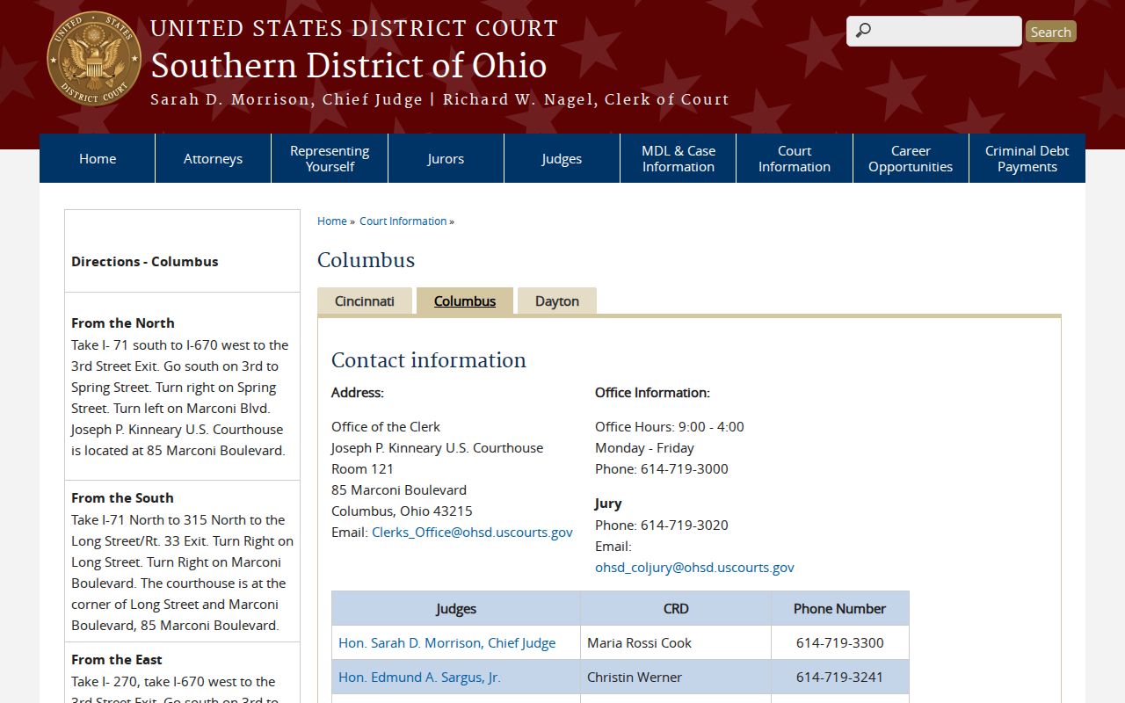The image size is (1125, 703).
Task: Click the Phone Number column header
Action: 840,608
